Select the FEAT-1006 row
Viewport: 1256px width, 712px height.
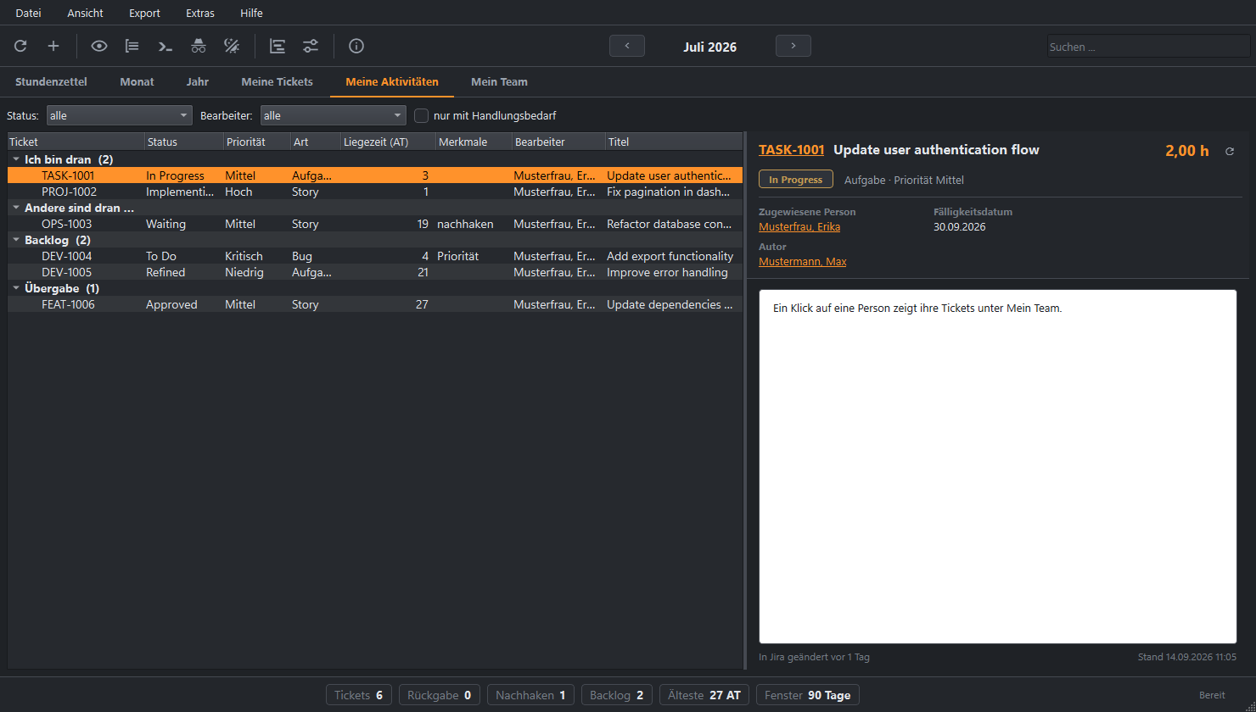pos(375,304)
